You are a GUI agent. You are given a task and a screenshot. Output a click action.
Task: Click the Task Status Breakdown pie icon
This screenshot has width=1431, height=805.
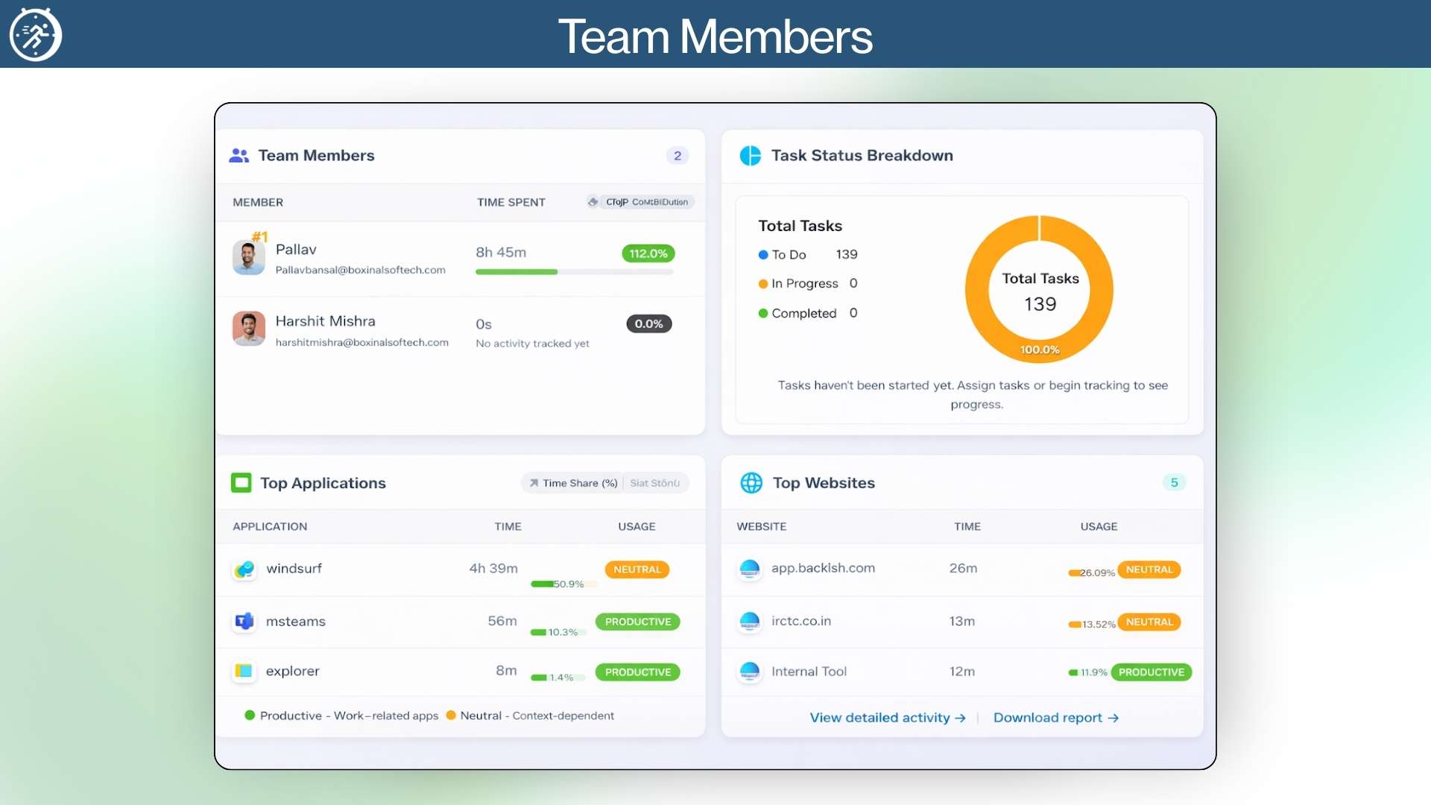[751, 156]
